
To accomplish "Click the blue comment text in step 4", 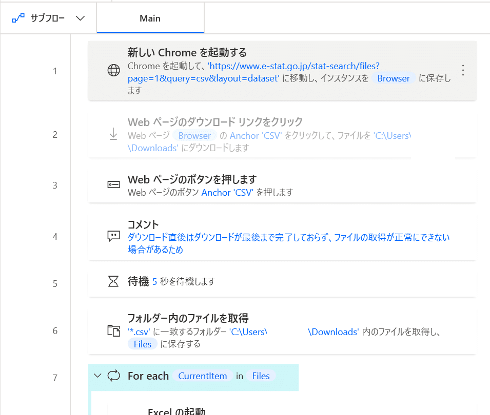I will point(288,243).
